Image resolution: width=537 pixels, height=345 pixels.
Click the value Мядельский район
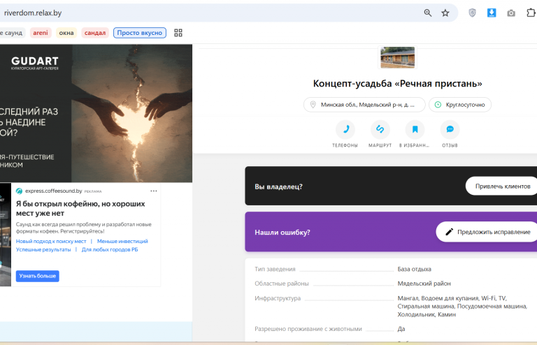tap(424, 284)
